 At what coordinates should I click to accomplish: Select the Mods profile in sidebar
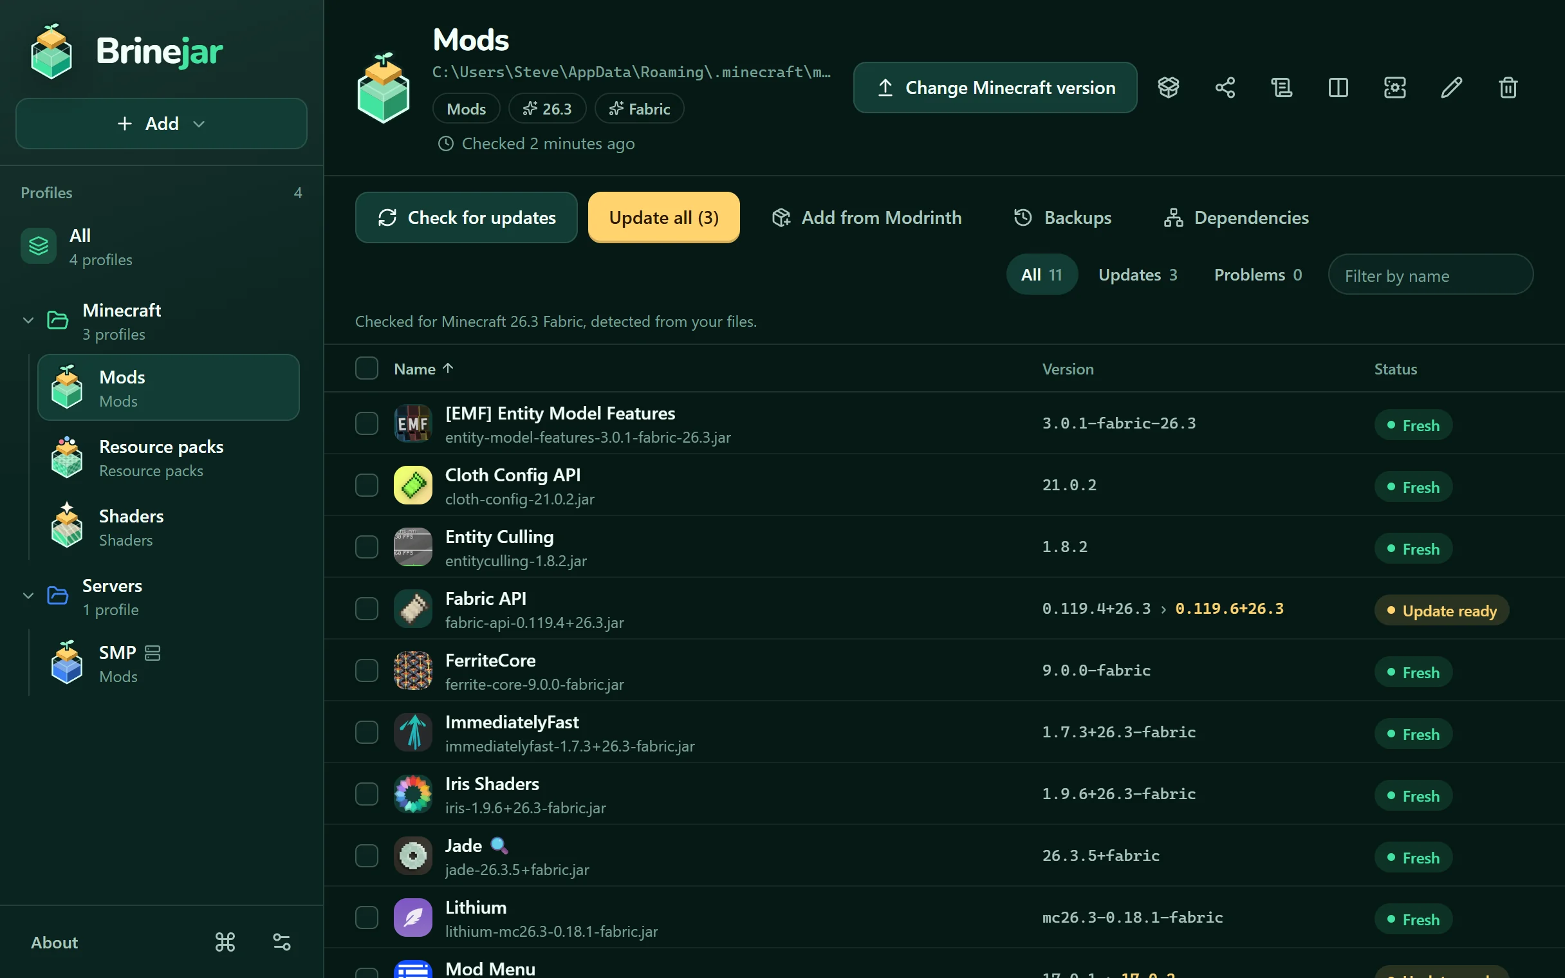(x=168, y=388)
